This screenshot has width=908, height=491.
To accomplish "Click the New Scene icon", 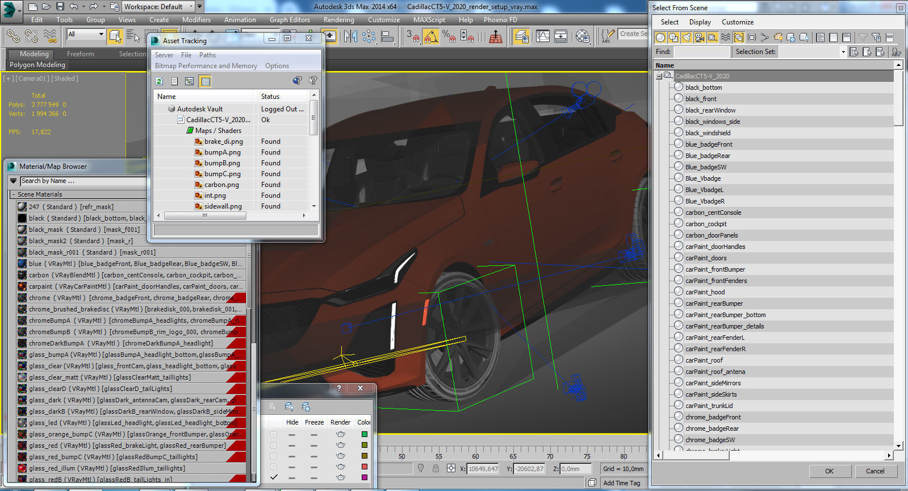I will tap(33, 7).
